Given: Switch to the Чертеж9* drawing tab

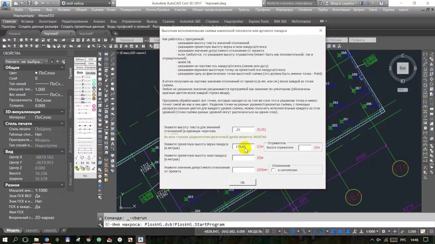Looking at the screenshot, I should coord(86,34).
